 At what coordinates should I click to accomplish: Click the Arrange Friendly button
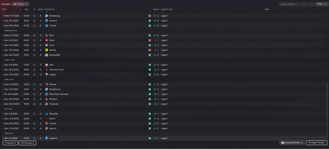[316, 143]
